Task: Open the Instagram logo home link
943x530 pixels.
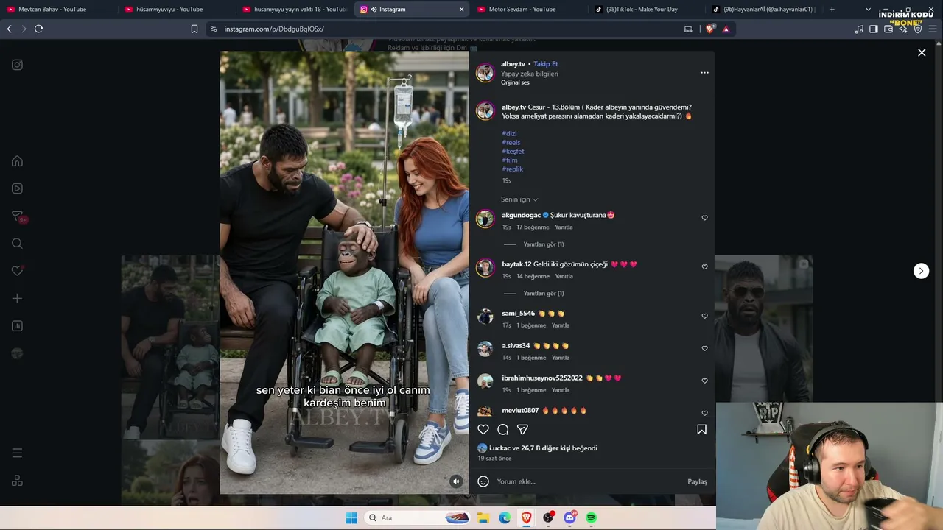Action: pyautogui.click(x=17, y=65)
